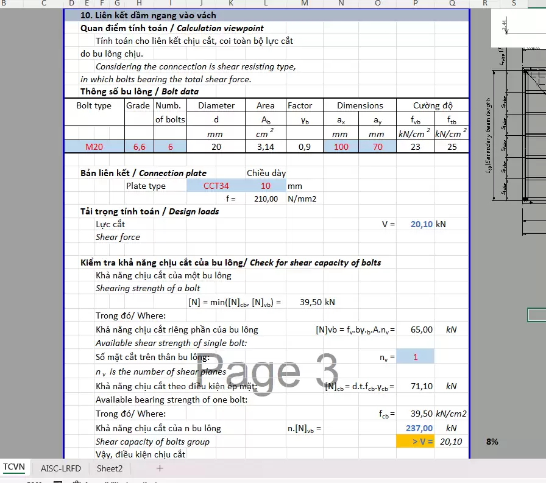The width and height of the screenshot is (546, 483).
Task: Select the plate thickness cell showing 10
Action: coord(265,186)
